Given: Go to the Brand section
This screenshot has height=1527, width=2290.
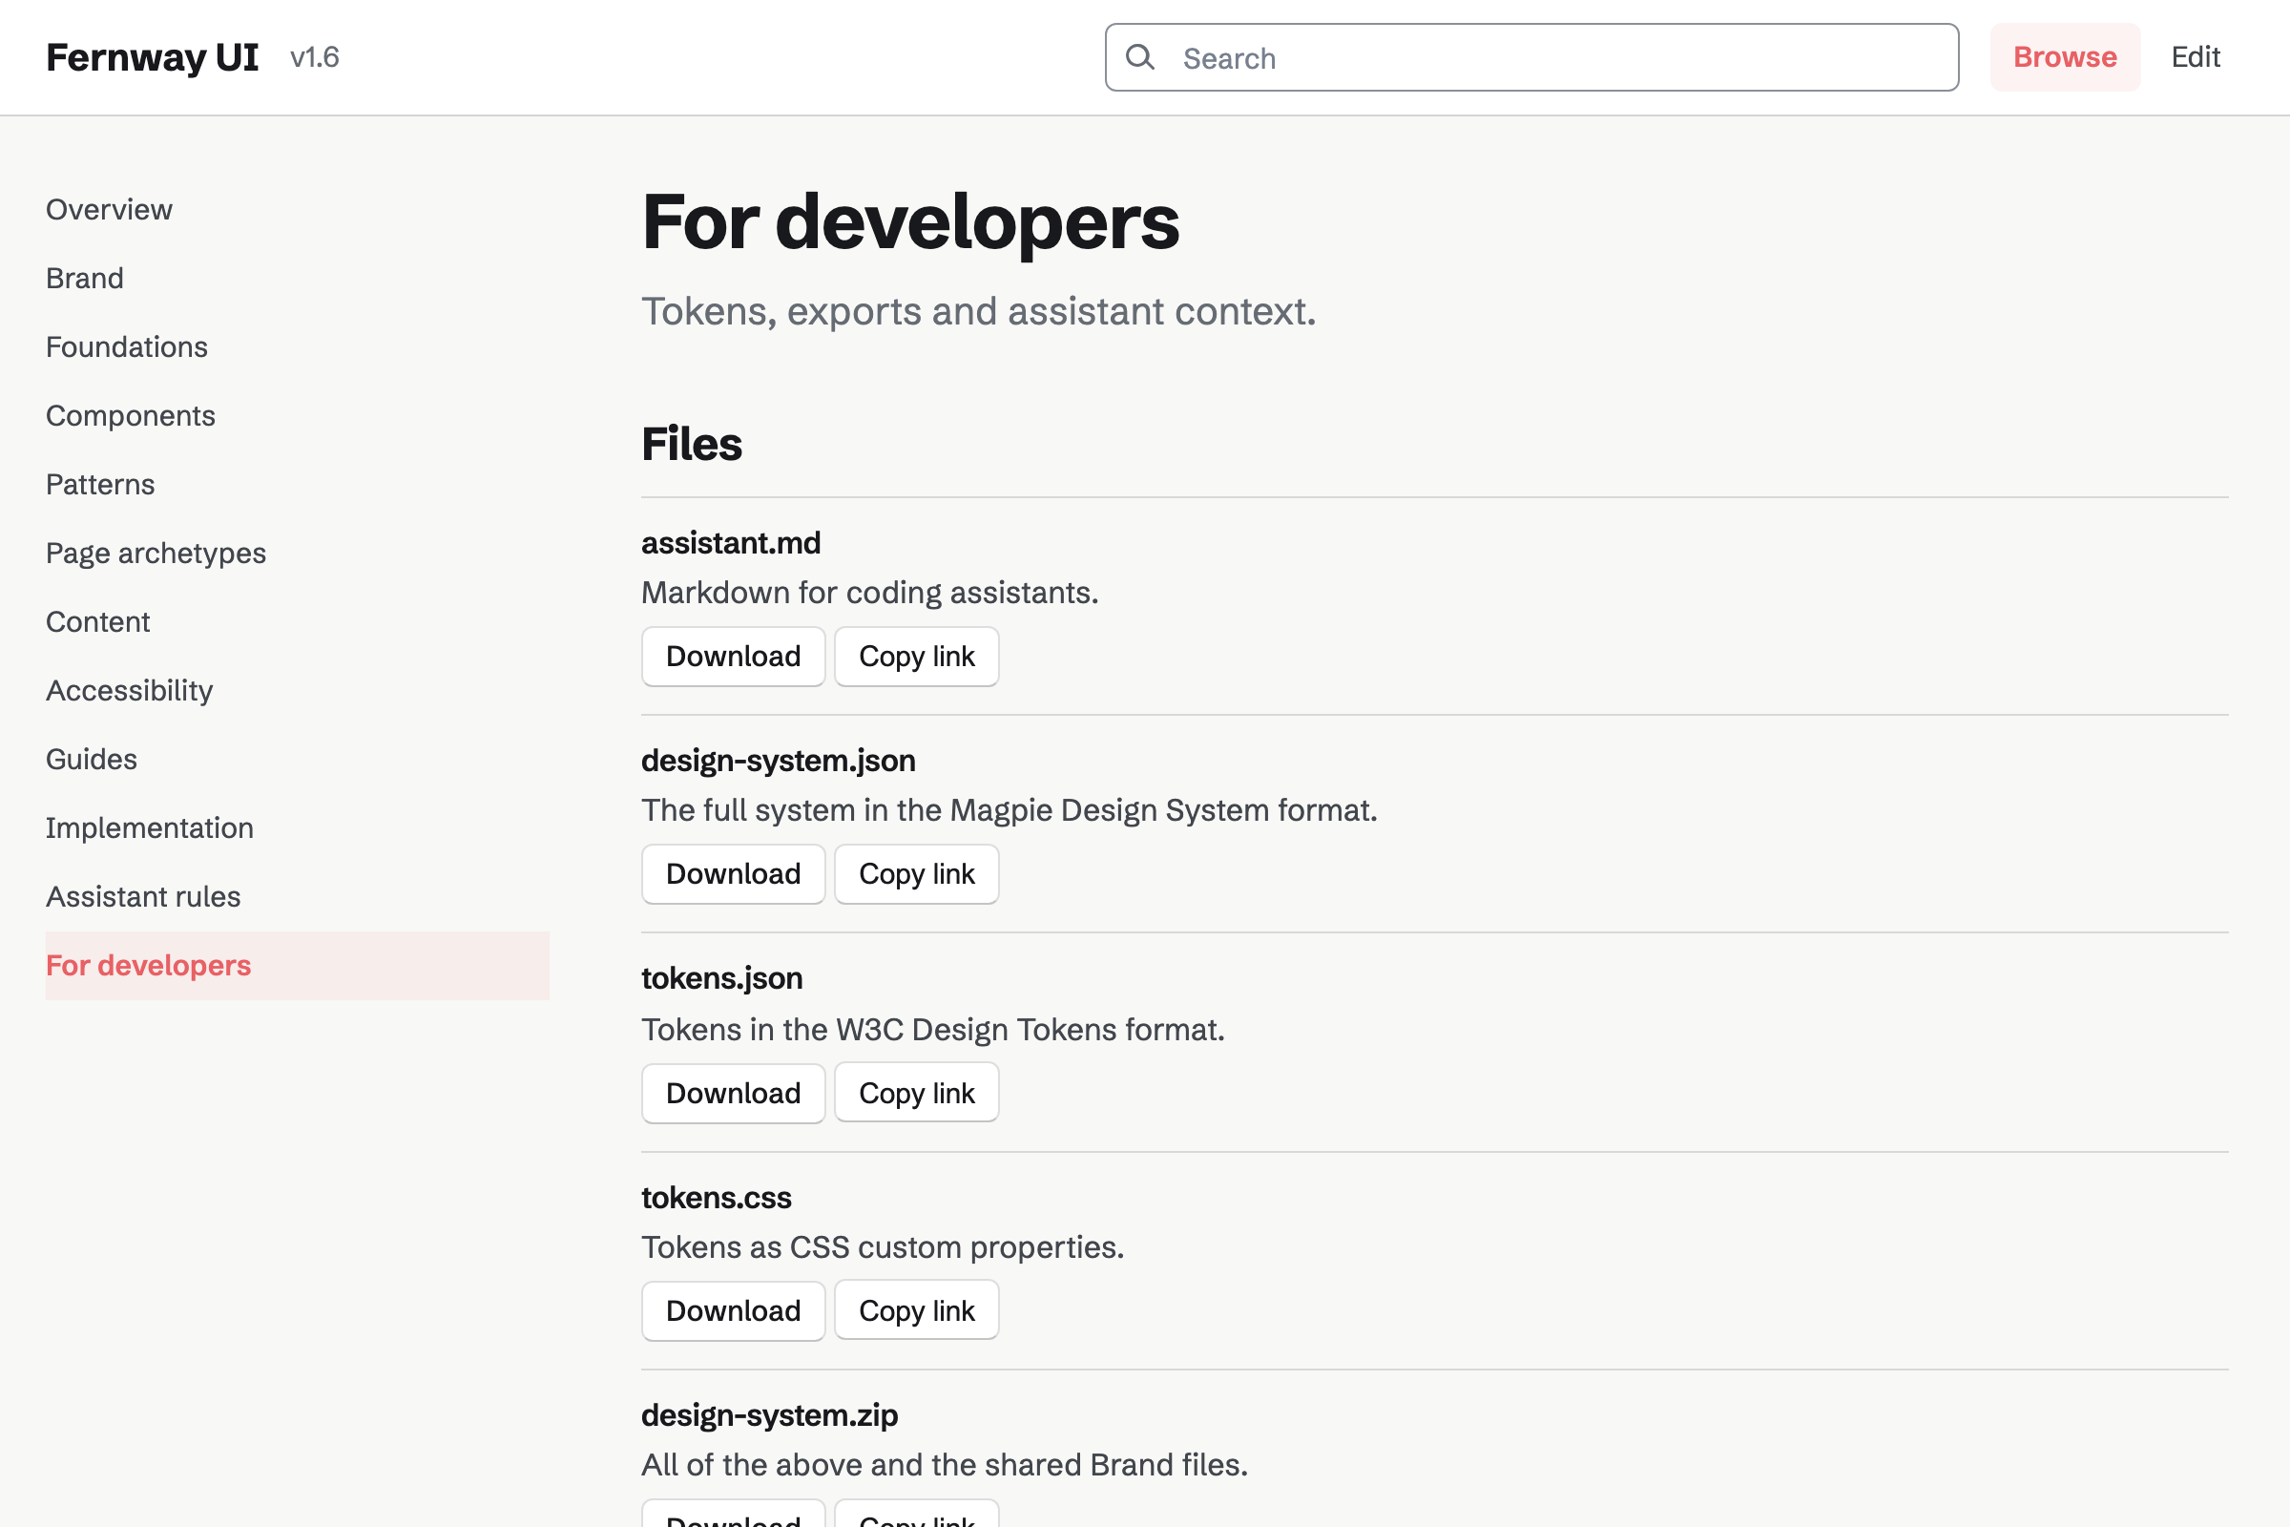Looking at the screenshot, I should [85, 279].
